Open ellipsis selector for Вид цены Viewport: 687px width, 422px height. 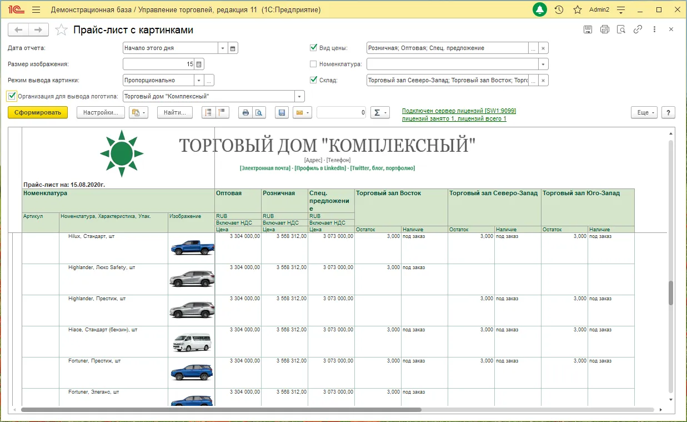click(533, 48)
